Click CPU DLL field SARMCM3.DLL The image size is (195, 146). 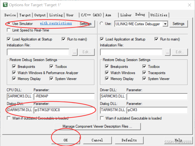point(19,97)
